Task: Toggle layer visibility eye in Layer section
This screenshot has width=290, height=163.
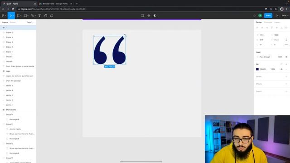Action: (286, 57)
